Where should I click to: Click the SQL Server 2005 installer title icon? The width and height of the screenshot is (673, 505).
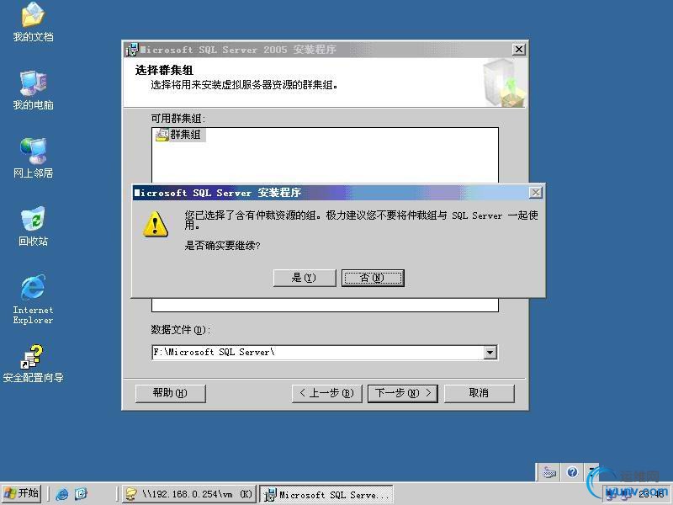tap(132, 50)
